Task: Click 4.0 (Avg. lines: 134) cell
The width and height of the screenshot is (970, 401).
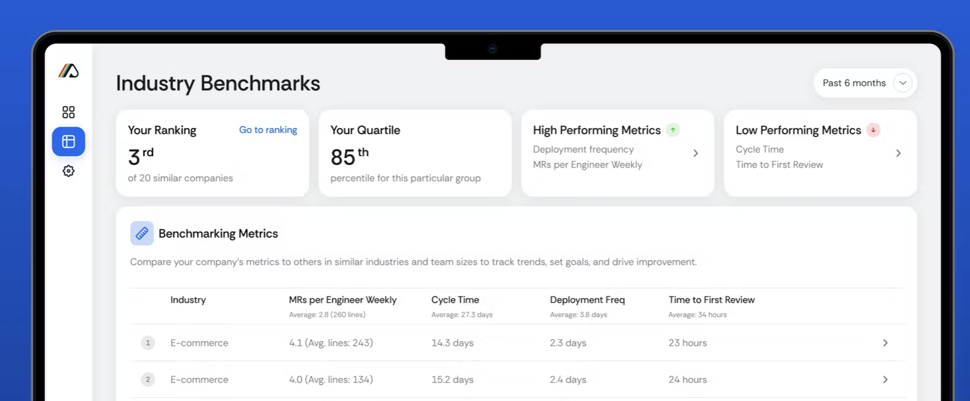Action: 331,379
